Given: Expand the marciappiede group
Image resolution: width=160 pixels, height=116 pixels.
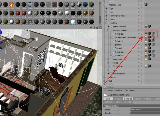Looking at the screenshot, I should (x=108, y=74).
